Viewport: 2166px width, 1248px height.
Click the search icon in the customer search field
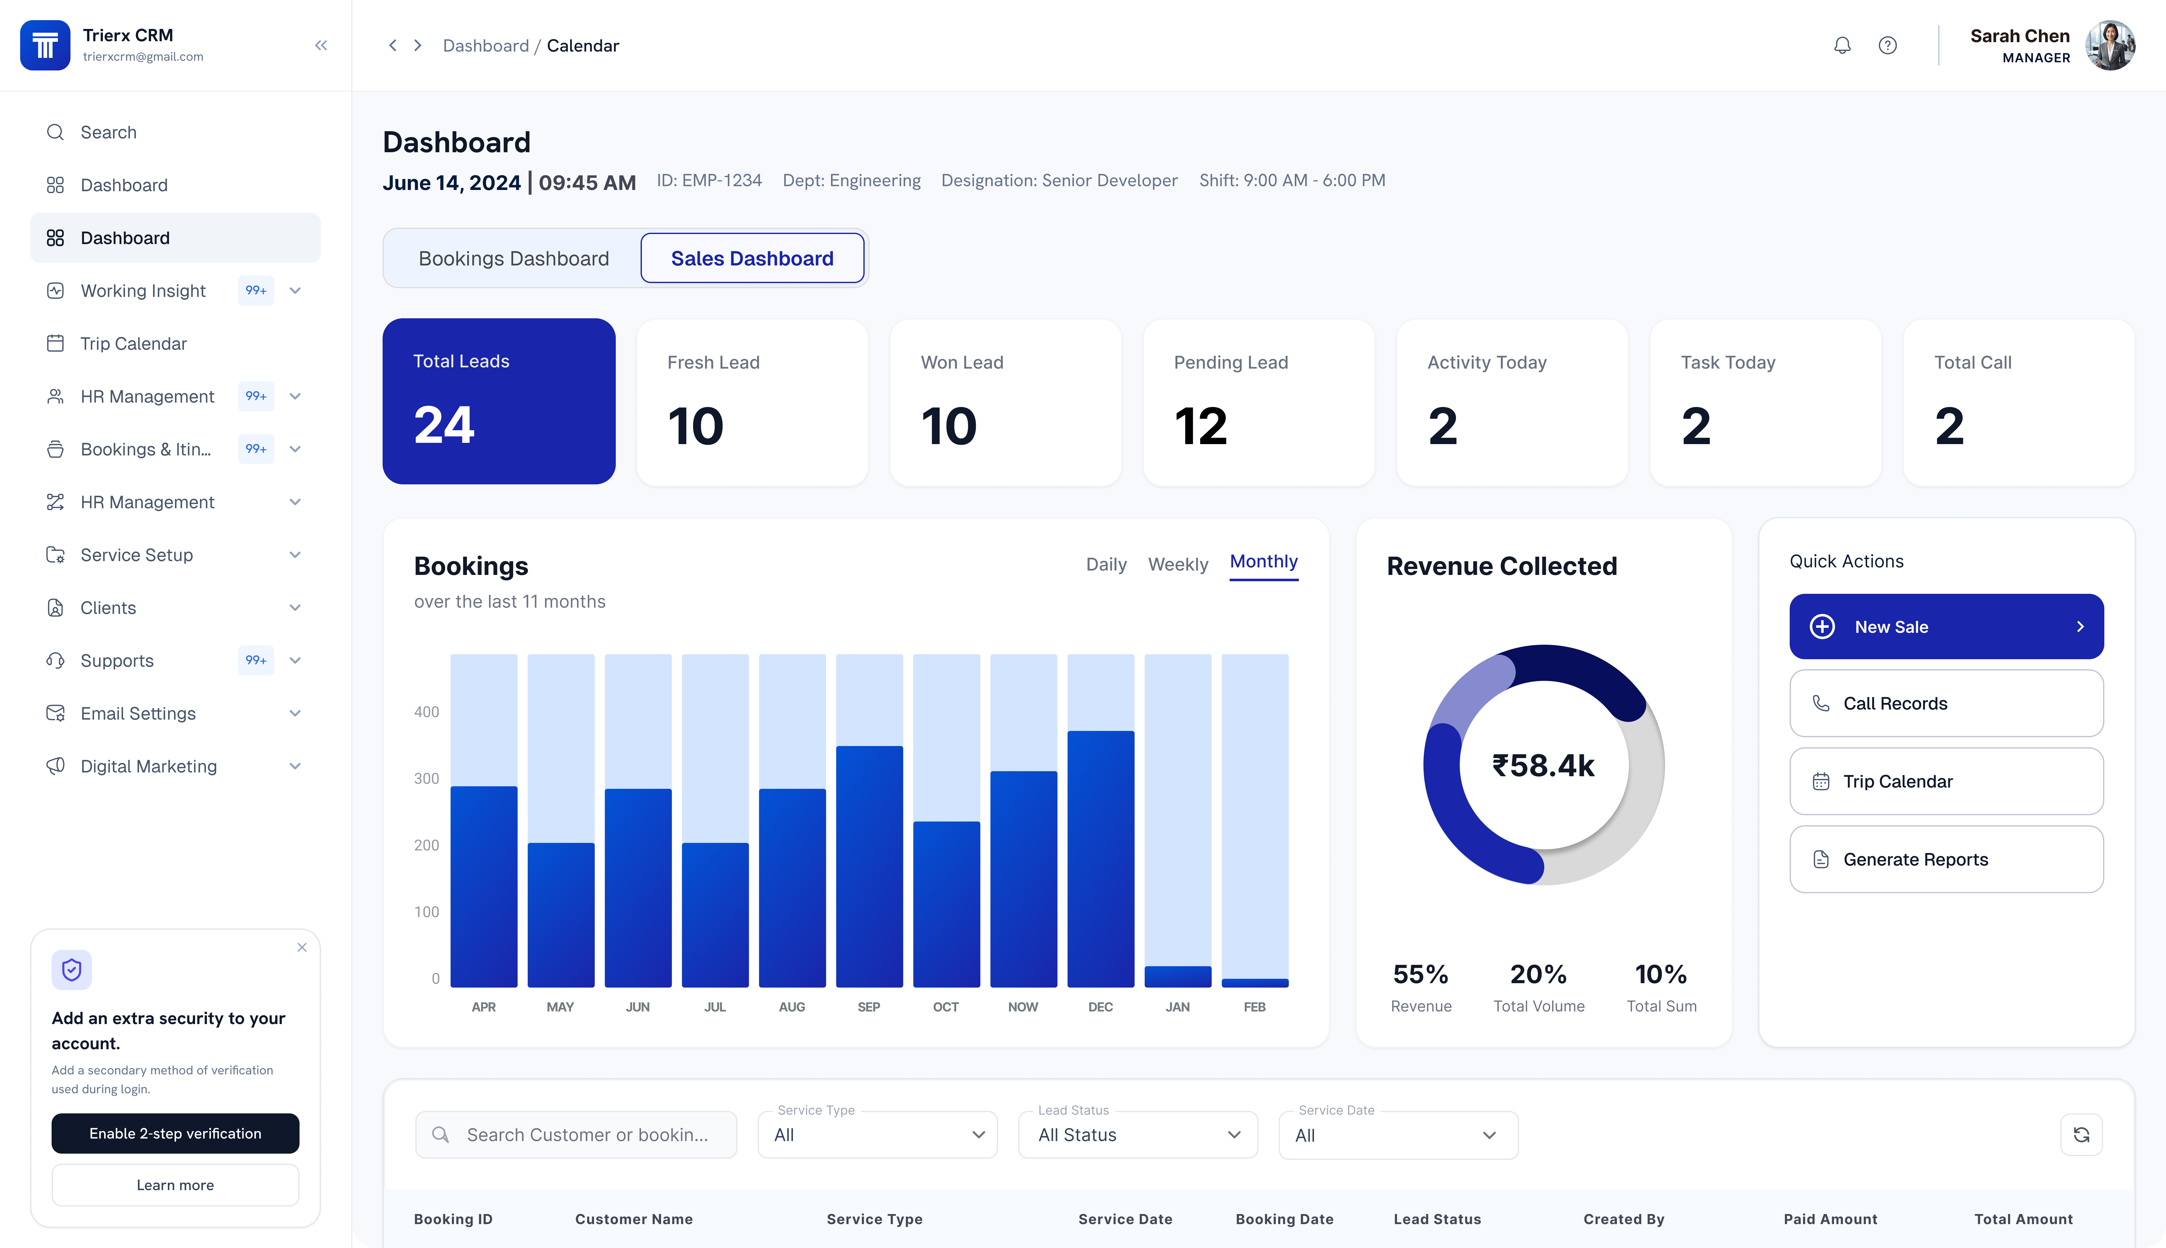click(441, 1135)
